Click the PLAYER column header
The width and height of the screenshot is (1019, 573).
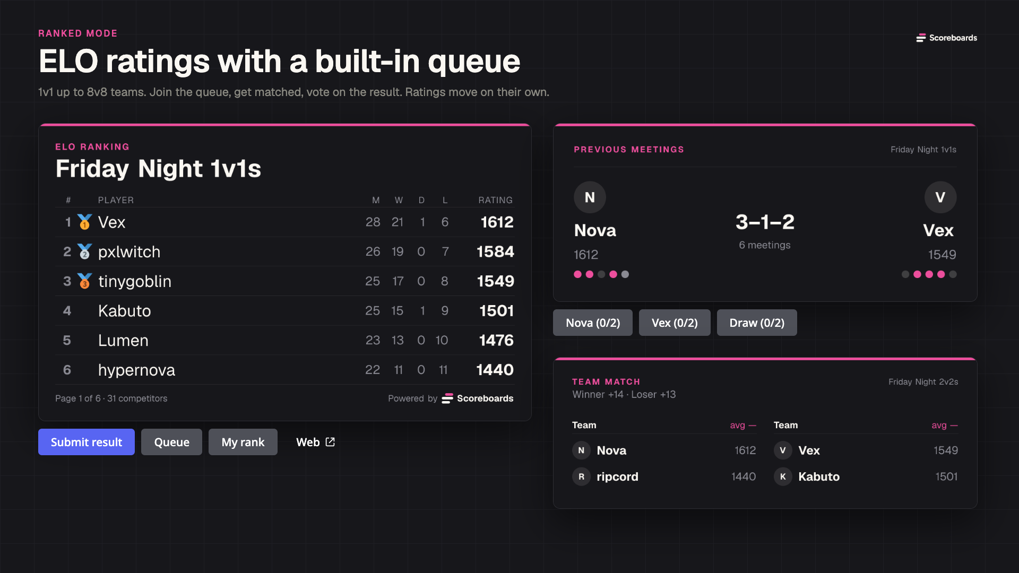(x=116, y=200)
